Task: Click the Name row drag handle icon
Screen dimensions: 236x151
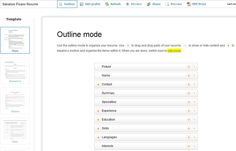Action: 189,76
